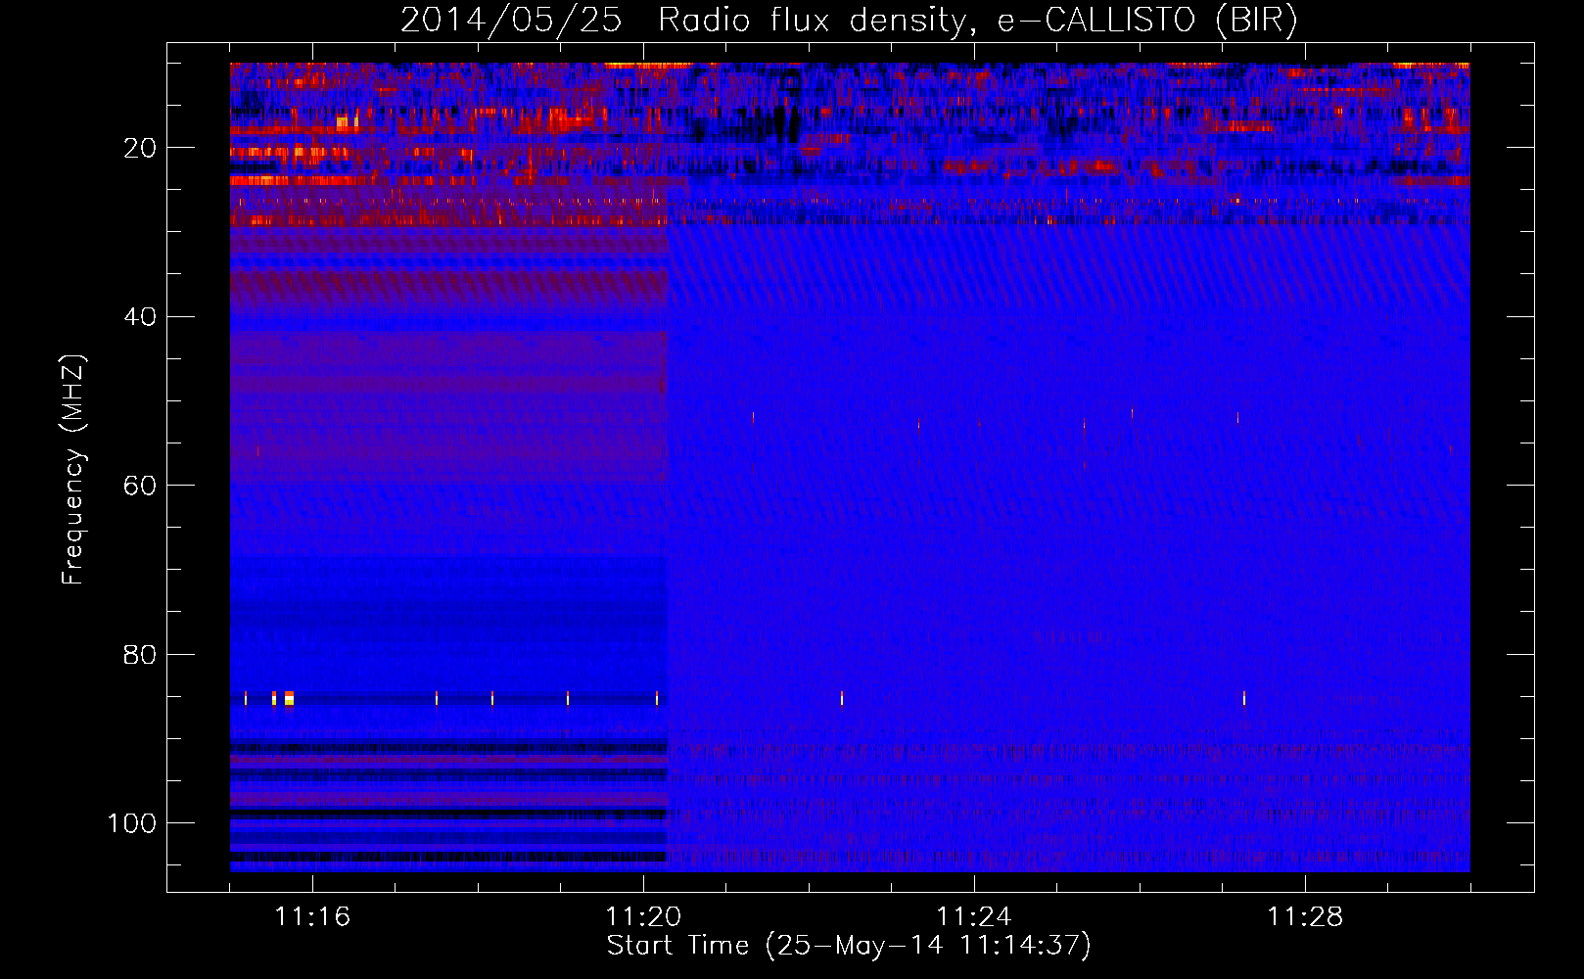This screenshot has width=1584, height=979.
Task: Click the time tick label "11:28"
Action: click(x=1305, y=916)
